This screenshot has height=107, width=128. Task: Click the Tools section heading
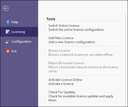(51, 19)
